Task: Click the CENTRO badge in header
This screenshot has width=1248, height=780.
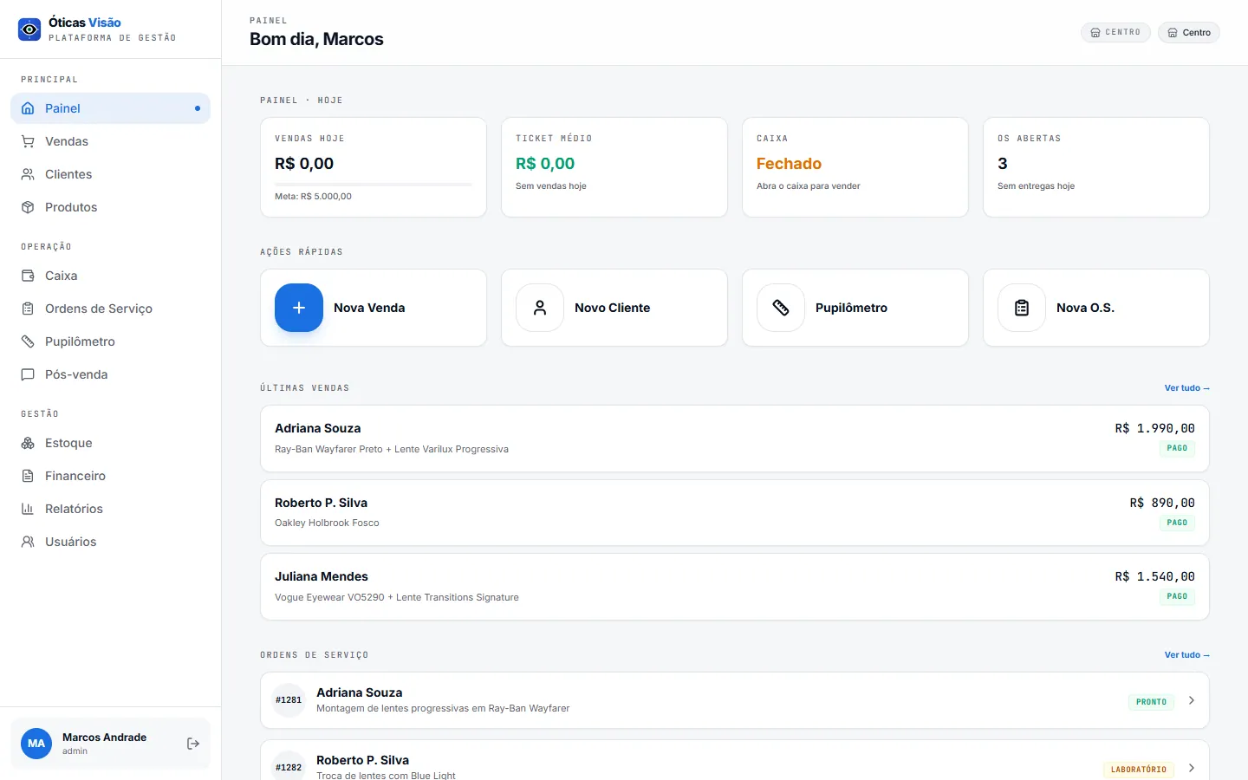Action: pyautogui.click(x=1116, y=33)
